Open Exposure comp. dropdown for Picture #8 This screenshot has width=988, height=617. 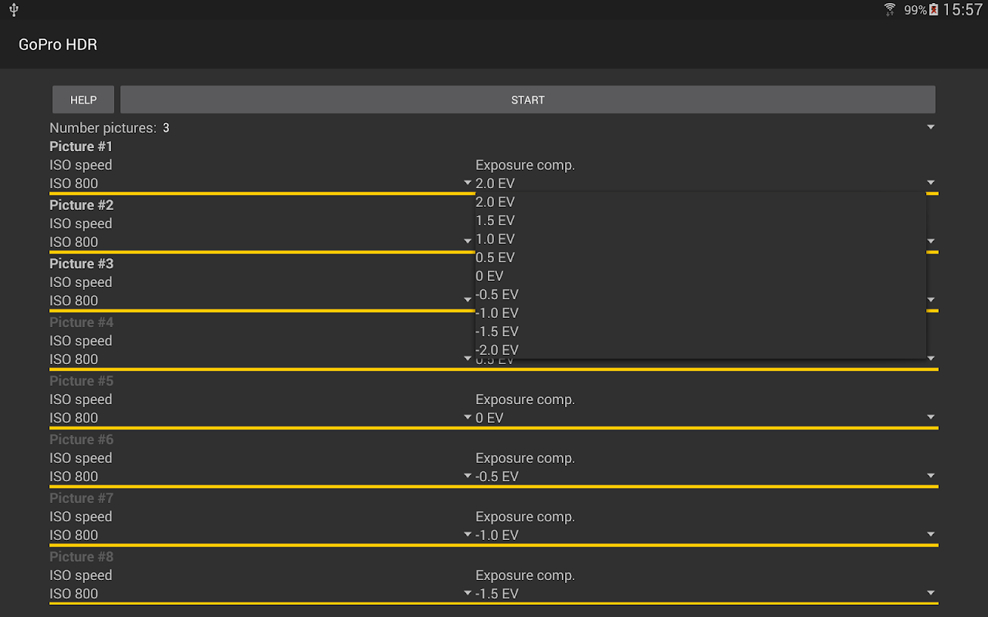coord(707,594)
